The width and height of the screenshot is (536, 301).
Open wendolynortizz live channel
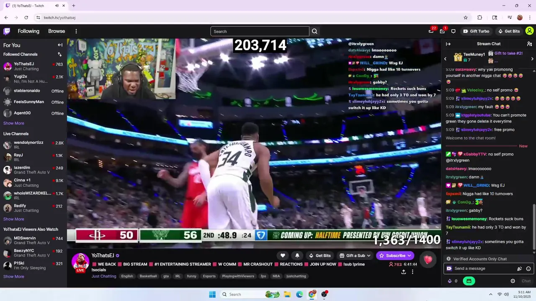tap(33, 145)
